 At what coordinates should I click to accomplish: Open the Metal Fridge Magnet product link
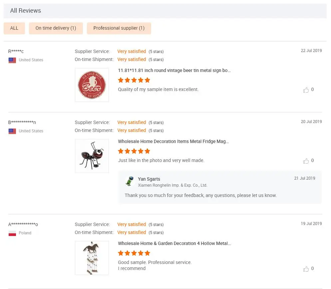click(x=173, y=142)
